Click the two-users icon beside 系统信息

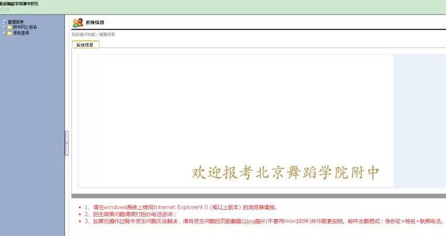(x=77, y=22)
